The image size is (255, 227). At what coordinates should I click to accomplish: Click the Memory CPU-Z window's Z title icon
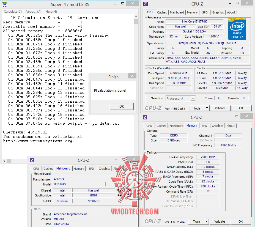tap(145, 117)
